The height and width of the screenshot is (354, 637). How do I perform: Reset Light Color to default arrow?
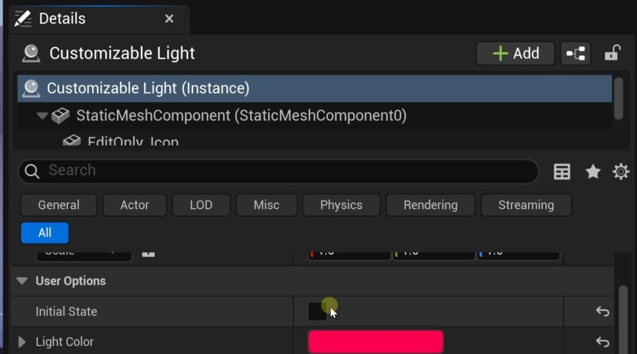pyautogui.click(x=602, y=342)
